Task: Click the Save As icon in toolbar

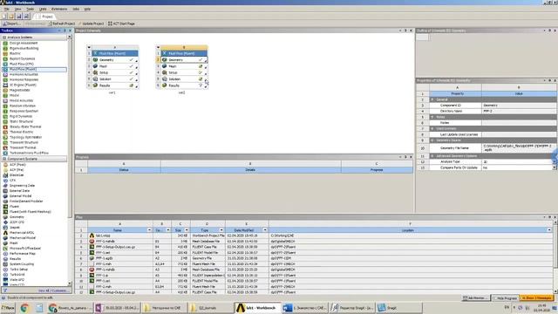Action: [27, 17]
